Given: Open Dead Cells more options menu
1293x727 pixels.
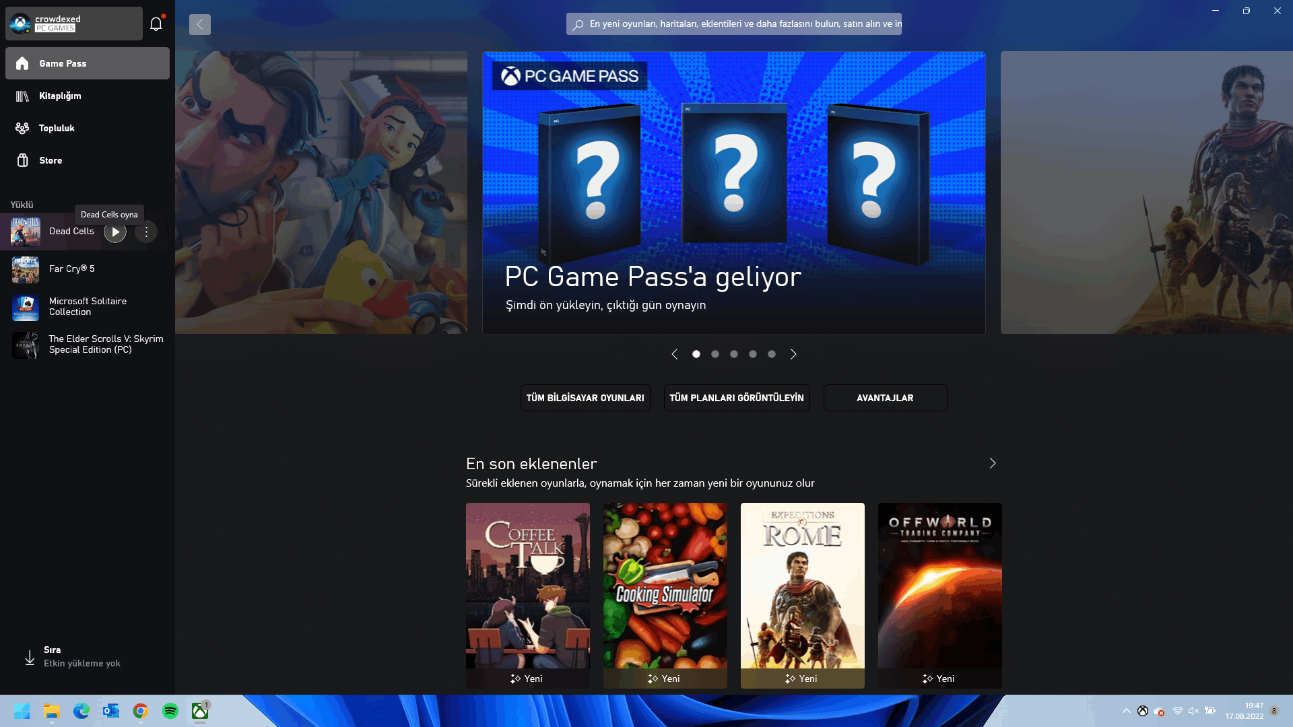Looking at the screenshot, I should coord(146,232).
